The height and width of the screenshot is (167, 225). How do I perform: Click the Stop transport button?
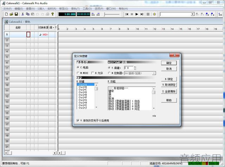(x=132, y=14)
